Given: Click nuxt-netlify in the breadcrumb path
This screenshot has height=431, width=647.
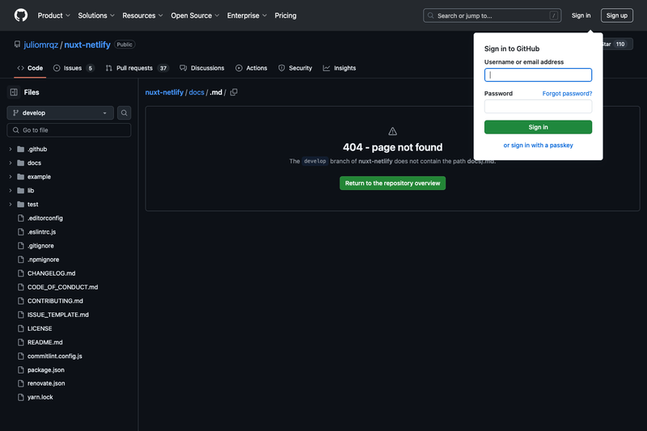Looking at the screenshot, I should (x=164, y=92).
